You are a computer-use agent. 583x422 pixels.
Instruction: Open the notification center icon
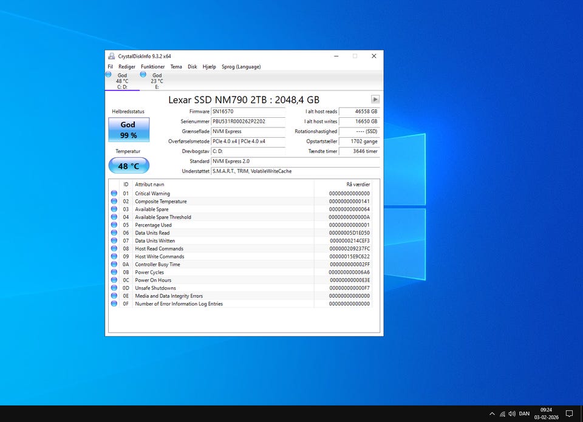click(570, 413)
